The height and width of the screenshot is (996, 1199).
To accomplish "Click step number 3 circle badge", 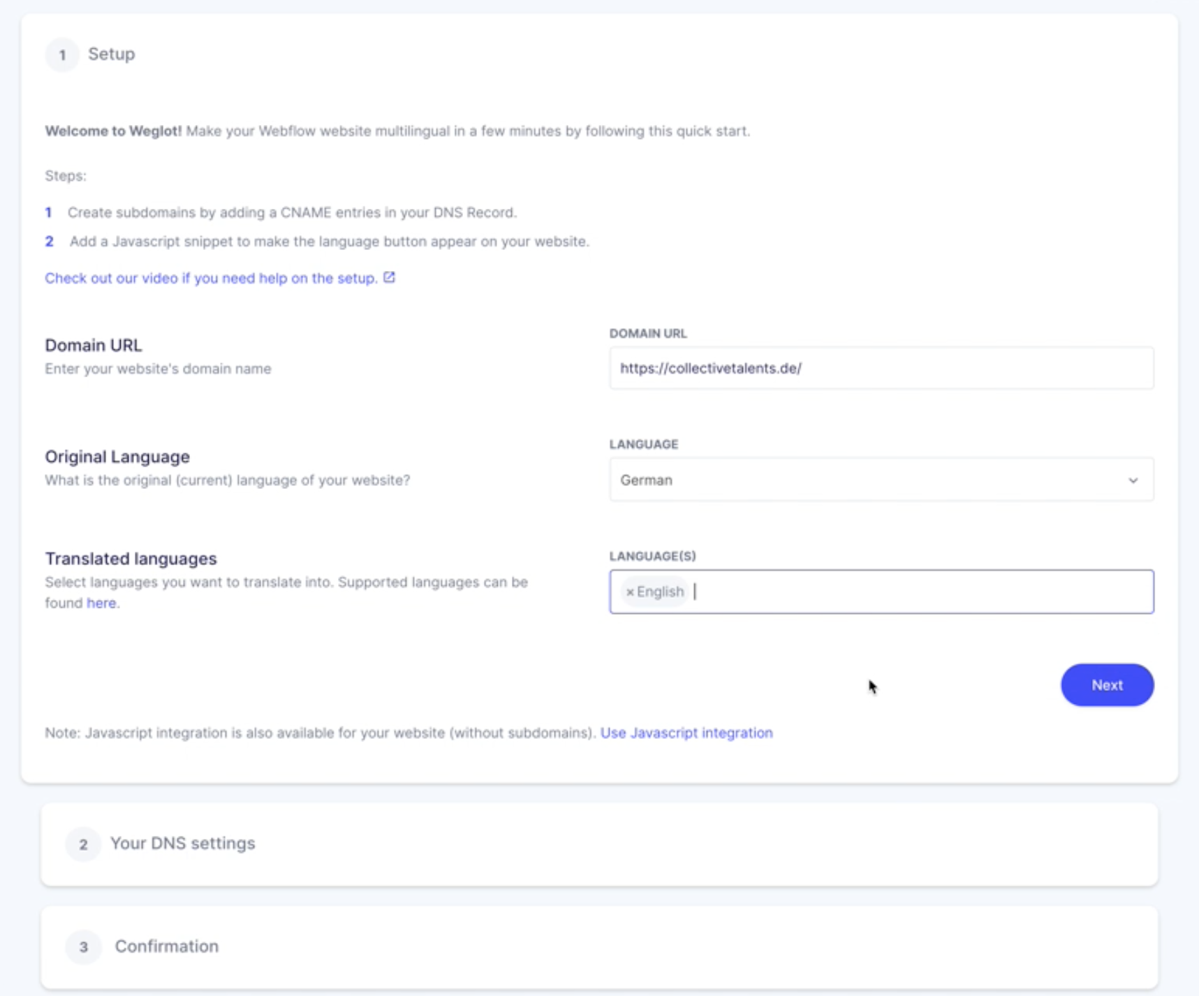I will 83,947.
